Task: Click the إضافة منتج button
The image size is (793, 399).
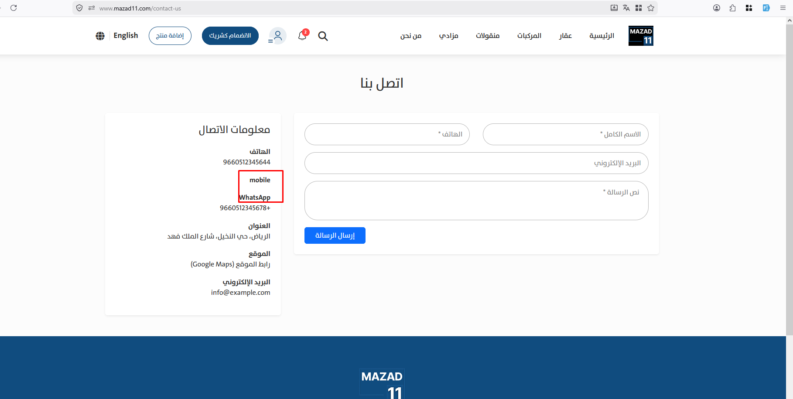Action: tap(170, 36)
